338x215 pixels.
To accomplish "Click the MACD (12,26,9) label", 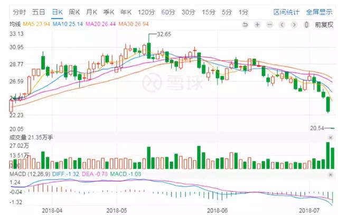I will tap(30, 174).
